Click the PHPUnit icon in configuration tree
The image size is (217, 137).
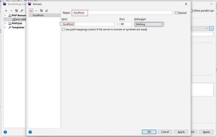(10, 23)
